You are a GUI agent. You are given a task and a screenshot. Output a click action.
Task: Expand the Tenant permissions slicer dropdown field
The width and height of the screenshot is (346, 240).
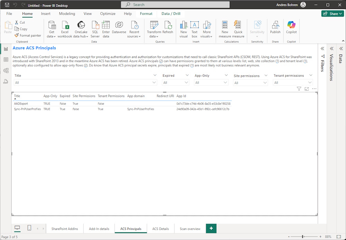293,83
